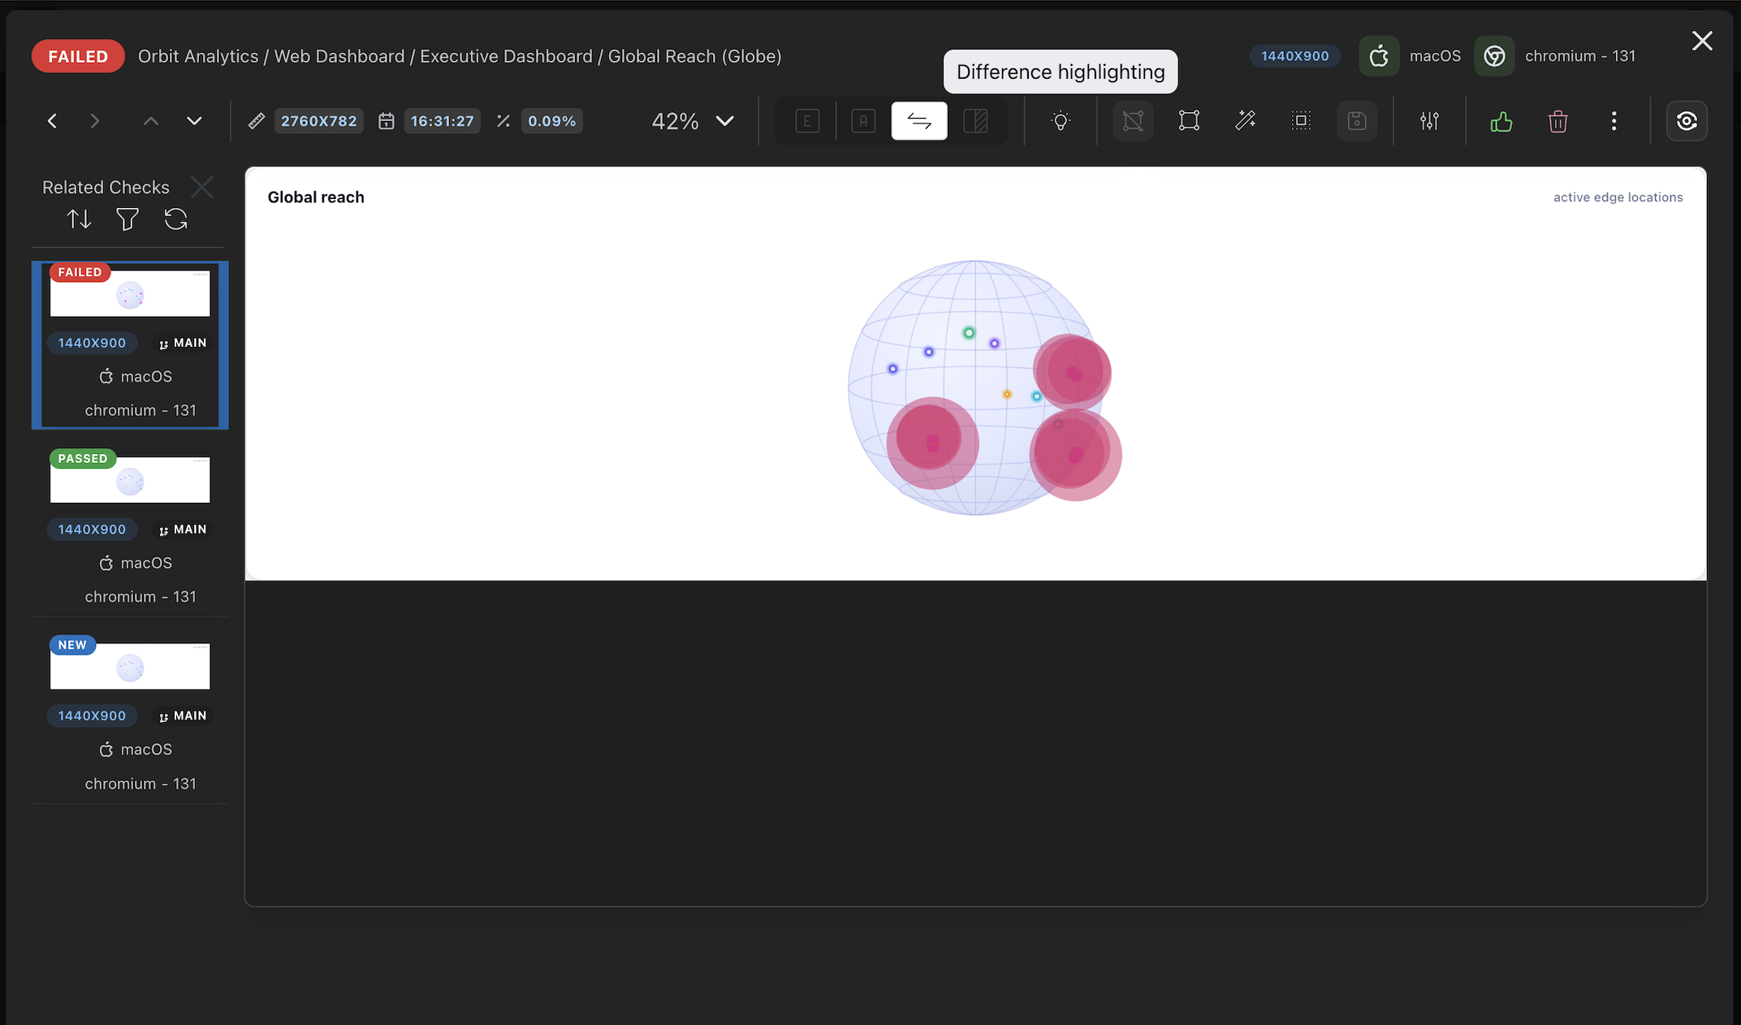Viewport: 1741px width, 1025px height.
Task: Click the orange dot on the globe
Action: (1007, 395)
